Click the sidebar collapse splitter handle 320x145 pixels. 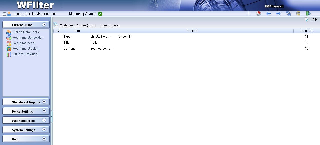(52, 116)
